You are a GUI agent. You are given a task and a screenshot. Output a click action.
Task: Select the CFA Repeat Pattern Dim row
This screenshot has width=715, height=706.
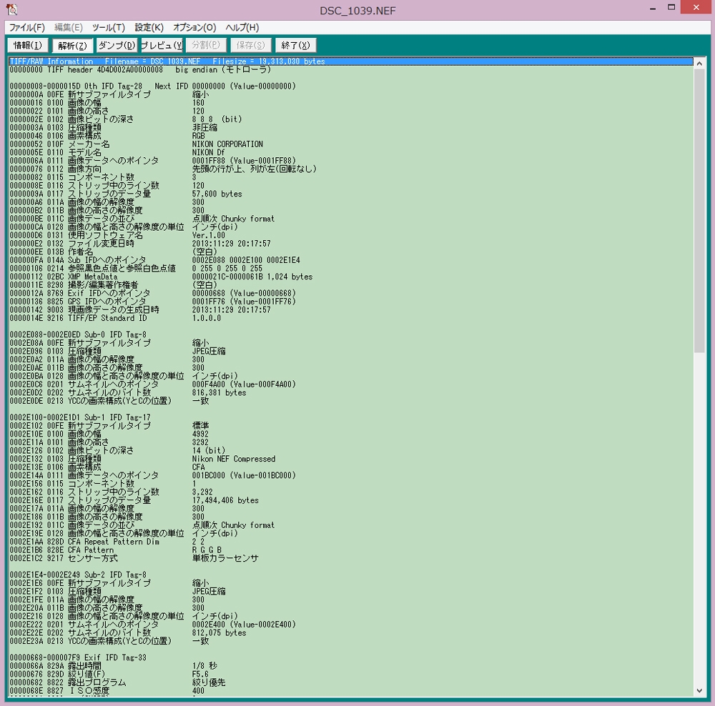pos(350,542)
